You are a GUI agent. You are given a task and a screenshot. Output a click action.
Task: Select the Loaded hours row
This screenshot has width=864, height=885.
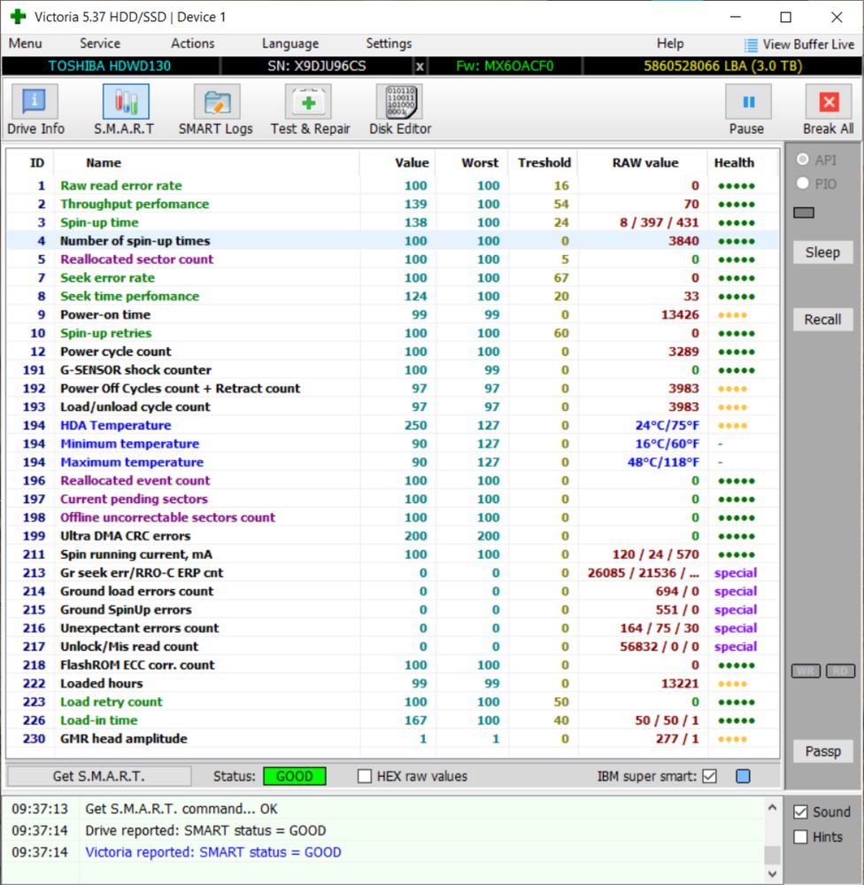[392, 683]
